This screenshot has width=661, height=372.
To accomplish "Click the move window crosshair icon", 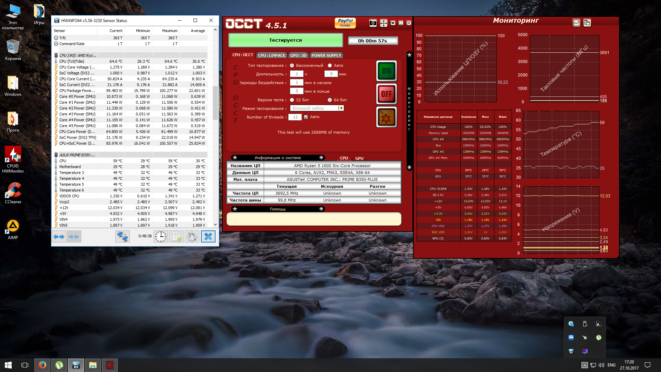I will pos(384,23).
